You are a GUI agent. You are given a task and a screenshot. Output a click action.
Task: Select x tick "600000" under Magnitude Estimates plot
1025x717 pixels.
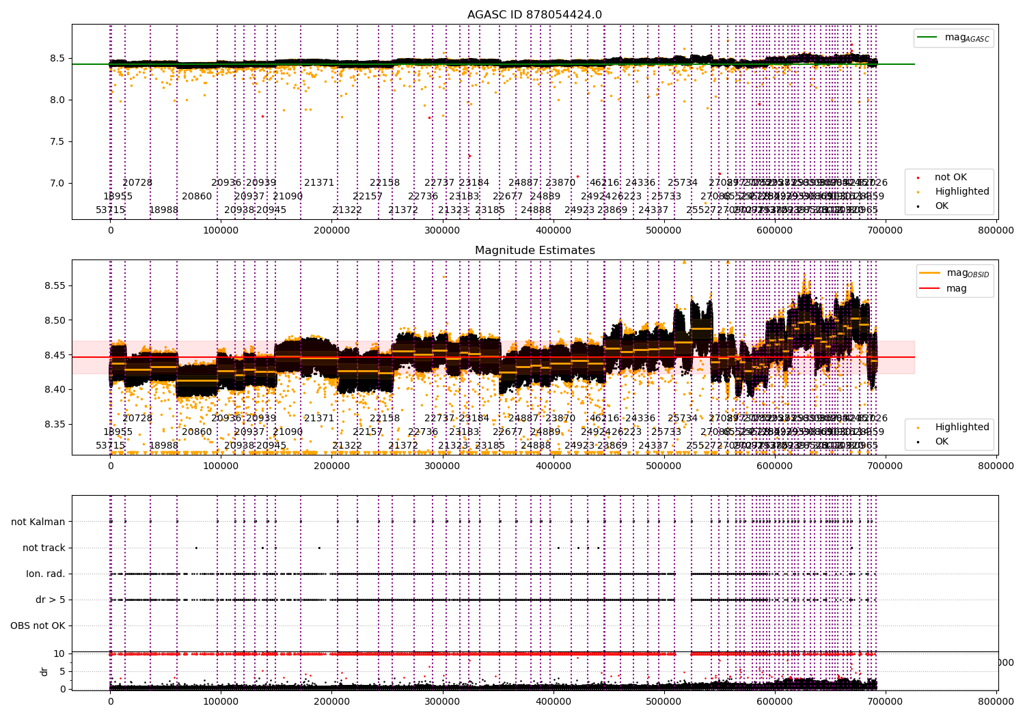tap(775, 466)
